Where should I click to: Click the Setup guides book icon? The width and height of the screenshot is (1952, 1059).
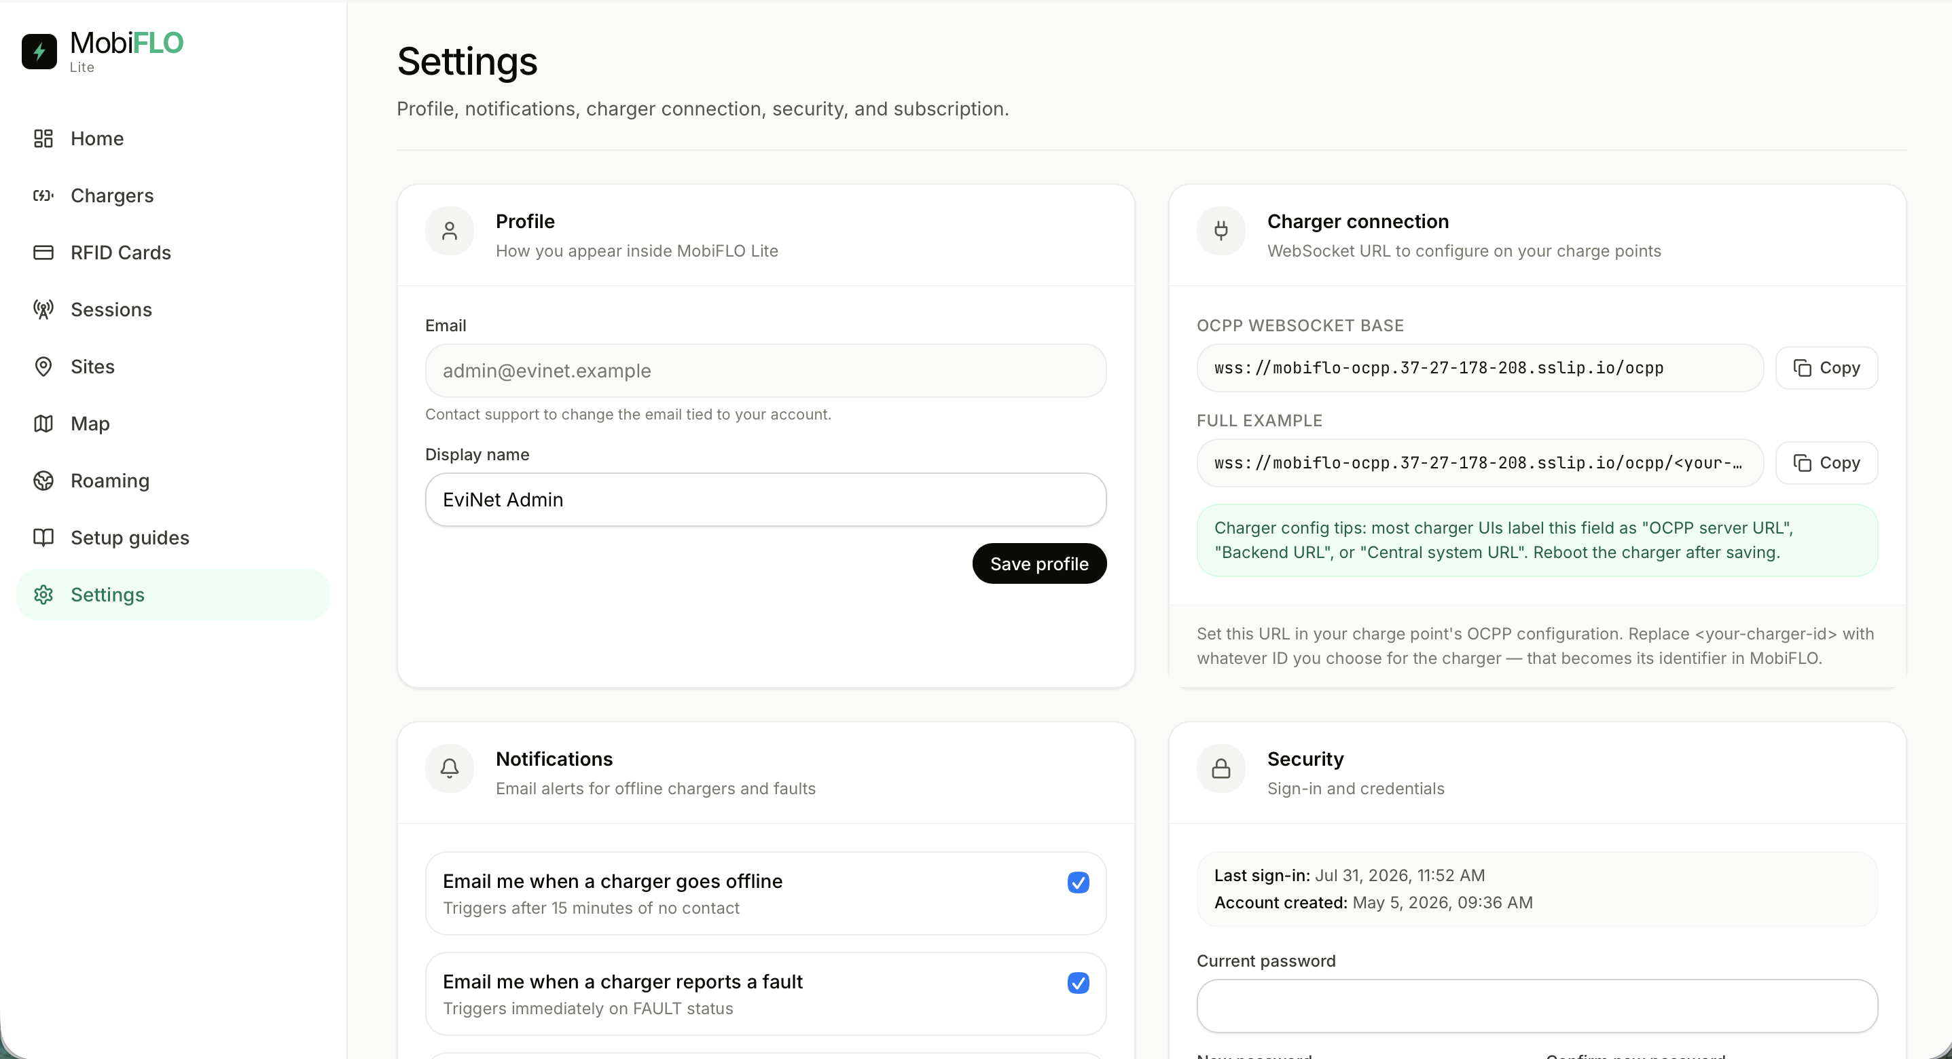pos(43,538)
